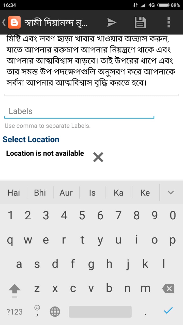Choose the 'Aur' word suggestion
This screenshot has width=183, height=325.
[x=66, y=193]
